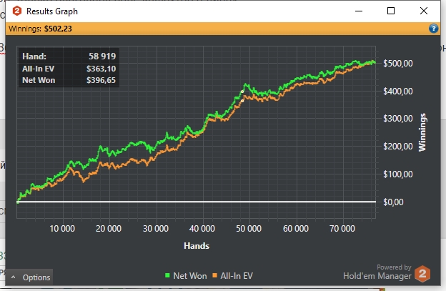Click the Hand 58 919 tooltip value
The width and height of the screenshot is (446, 291).
(102, 56)
